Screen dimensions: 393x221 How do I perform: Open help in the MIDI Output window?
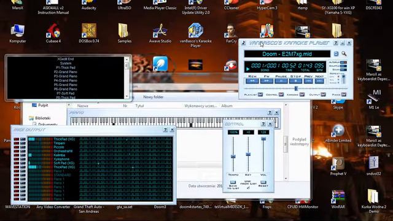point(165,130)
